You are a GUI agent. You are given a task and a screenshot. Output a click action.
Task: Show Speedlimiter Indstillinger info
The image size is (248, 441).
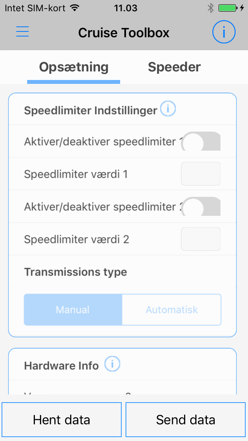(168, 109)
